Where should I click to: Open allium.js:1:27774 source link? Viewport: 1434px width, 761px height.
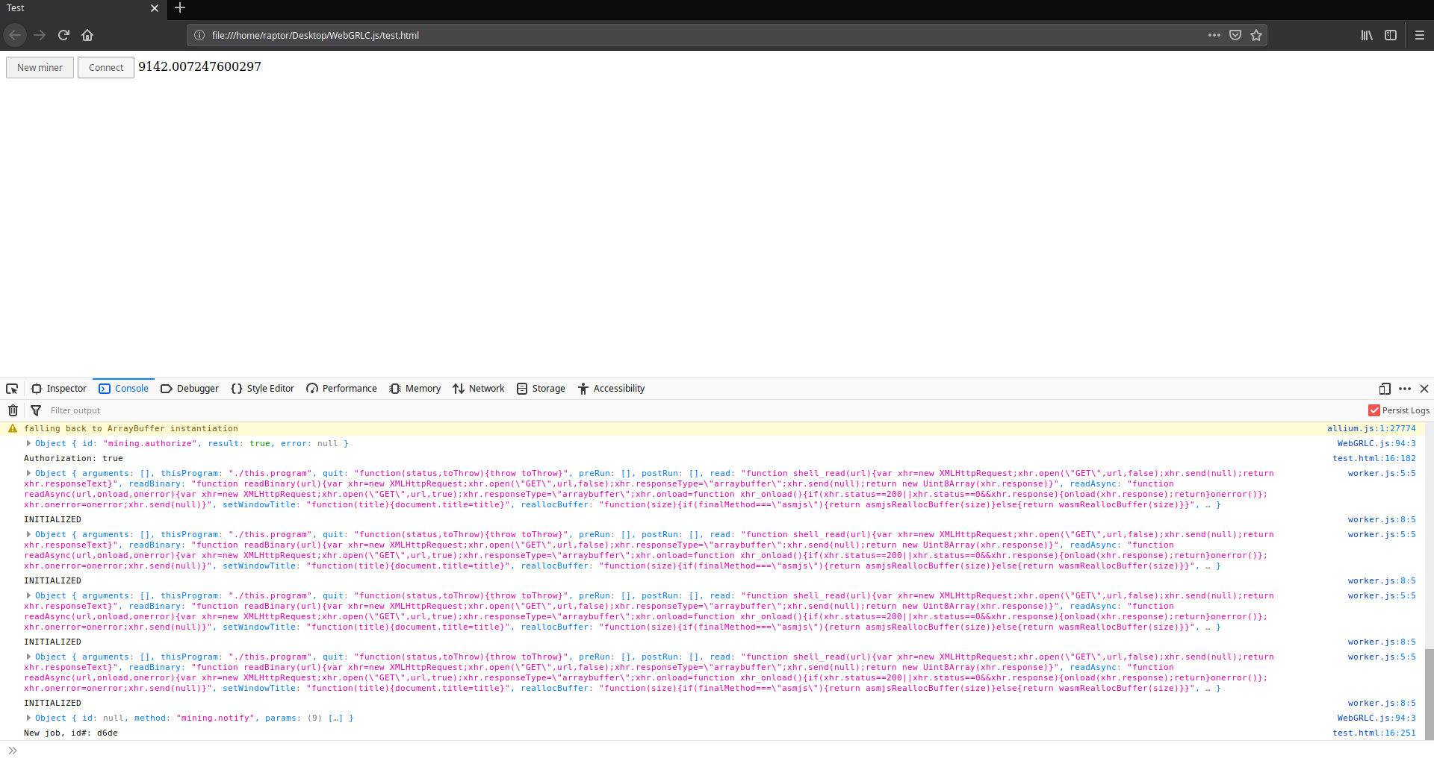[x=1371, y=428]
